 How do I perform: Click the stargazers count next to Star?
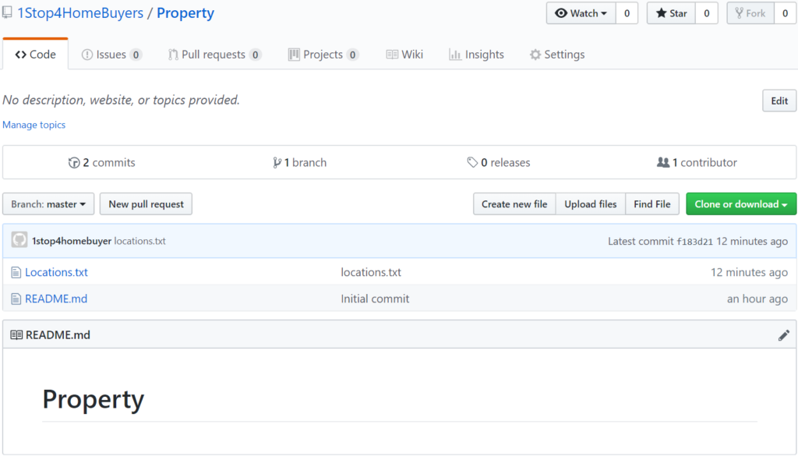[706, 13]
